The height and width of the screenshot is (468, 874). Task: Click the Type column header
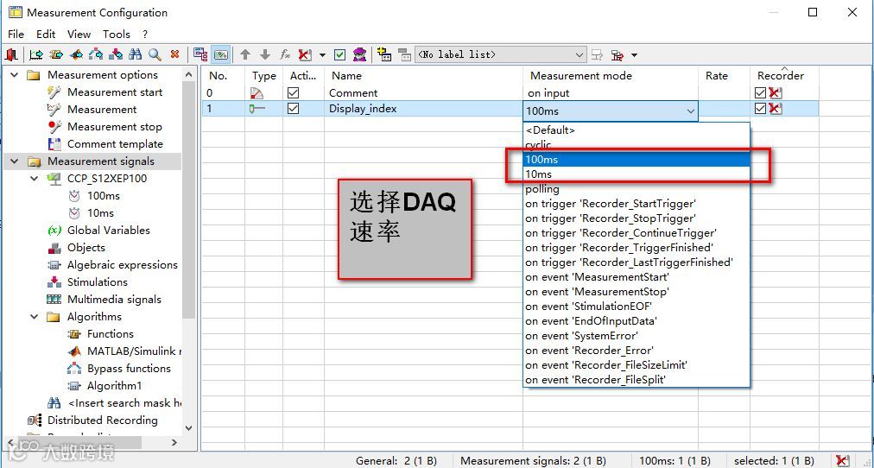tap(263, 76)
